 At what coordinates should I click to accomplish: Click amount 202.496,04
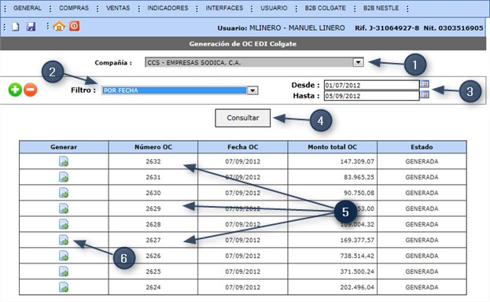pos(357,287)
